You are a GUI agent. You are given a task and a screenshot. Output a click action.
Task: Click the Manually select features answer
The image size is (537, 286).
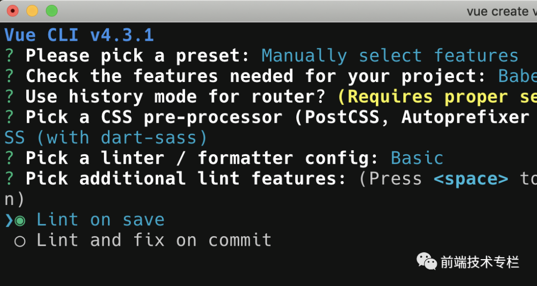390,56
